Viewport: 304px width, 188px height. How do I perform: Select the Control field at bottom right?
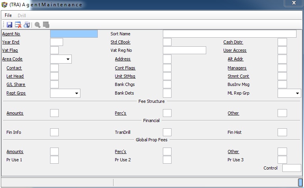point(291,168)
